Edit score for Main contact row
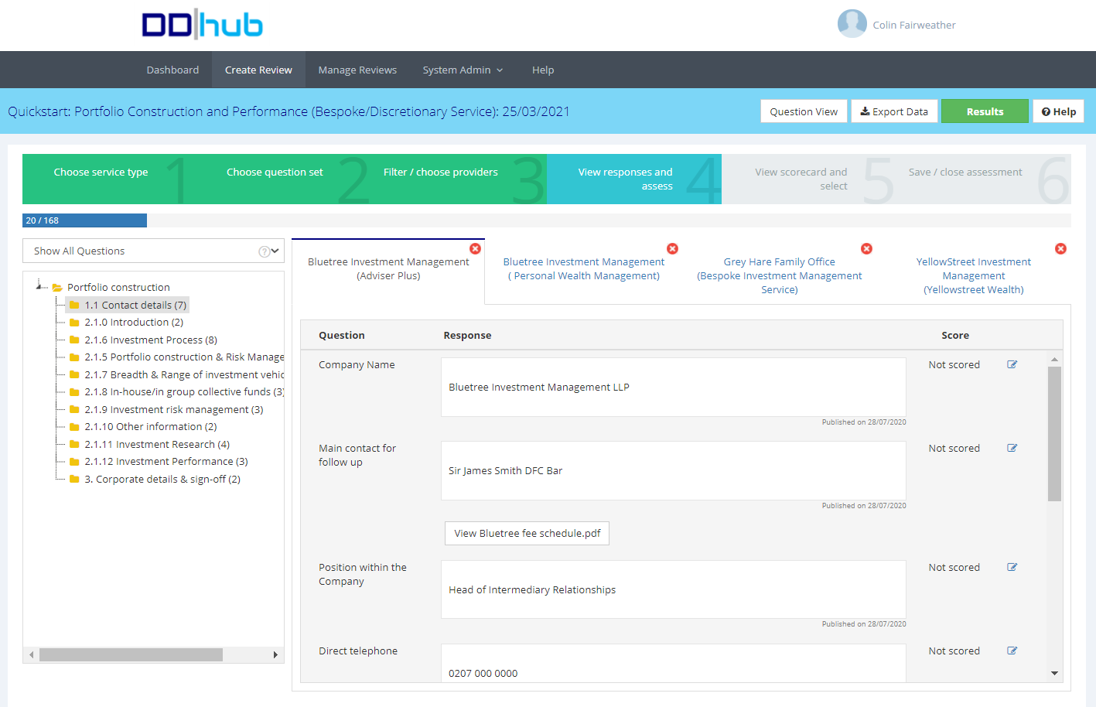The height and width of the screenshot is (707, 1096). (x=1012, y=448)
